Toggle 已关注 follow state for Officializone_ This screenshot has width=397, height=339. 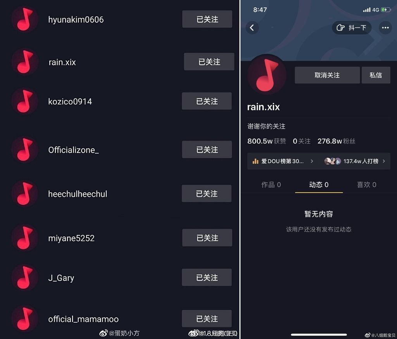coord(207,149)
